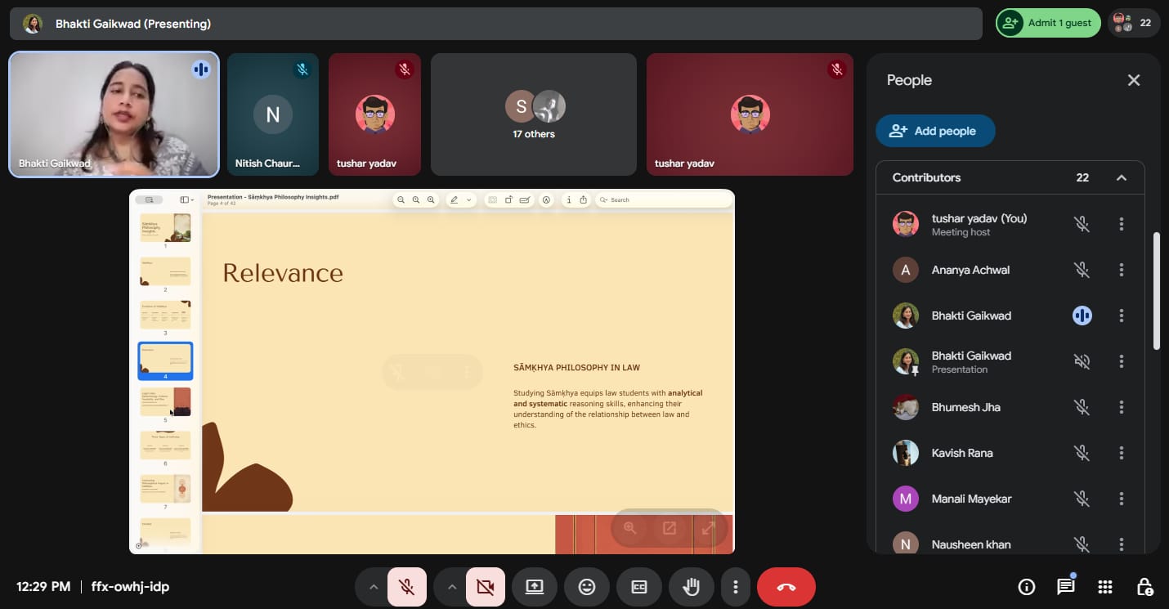Image resolution: width=1169 pixels, height=609 pixels.
Task: Click the red leave call button
Action: 786,587
